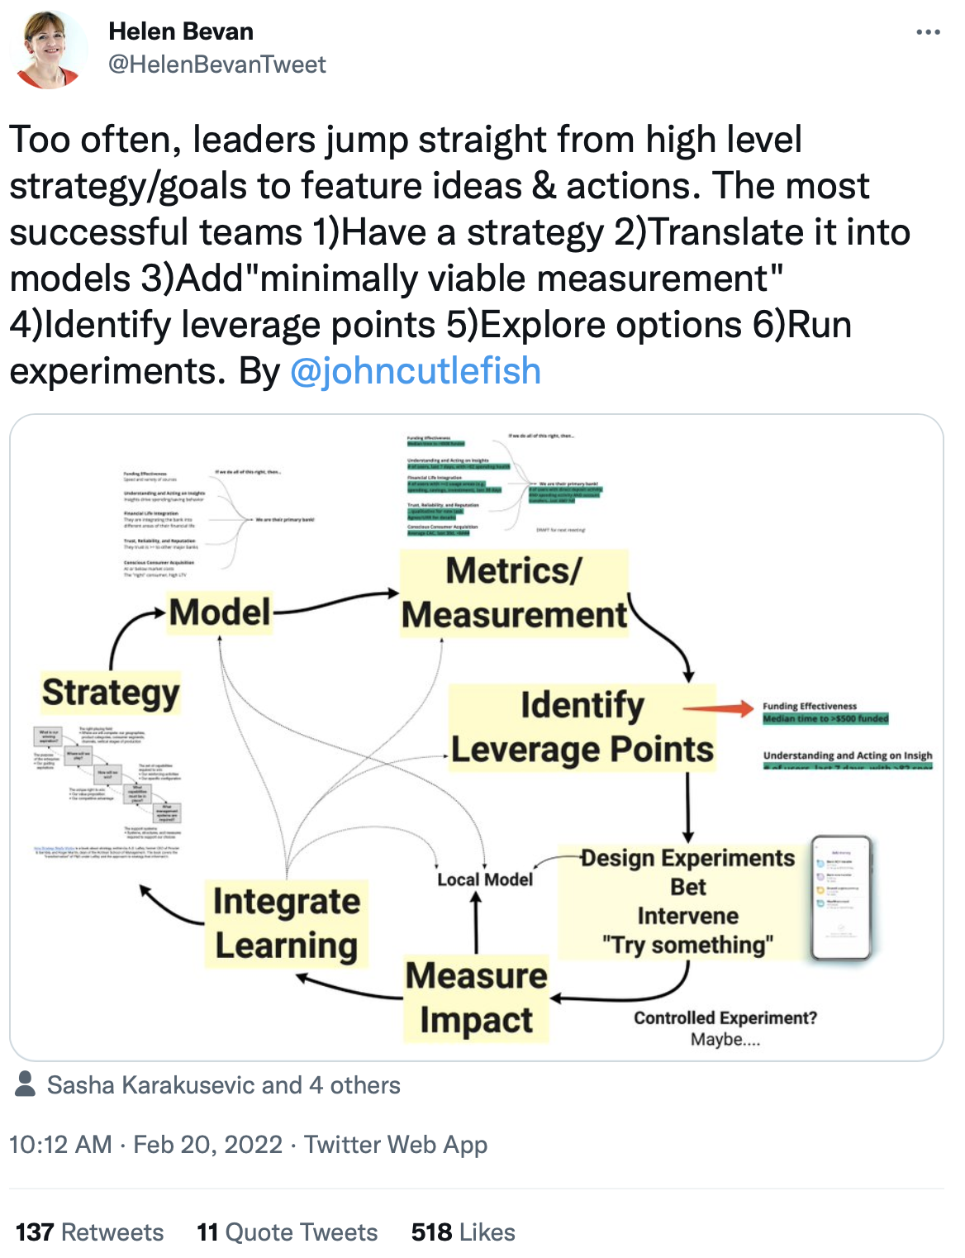Image resolution: width=965 pixels, height=1258 pixels.
Task: View the 137 Retweets list
Action: [89, 1232]
